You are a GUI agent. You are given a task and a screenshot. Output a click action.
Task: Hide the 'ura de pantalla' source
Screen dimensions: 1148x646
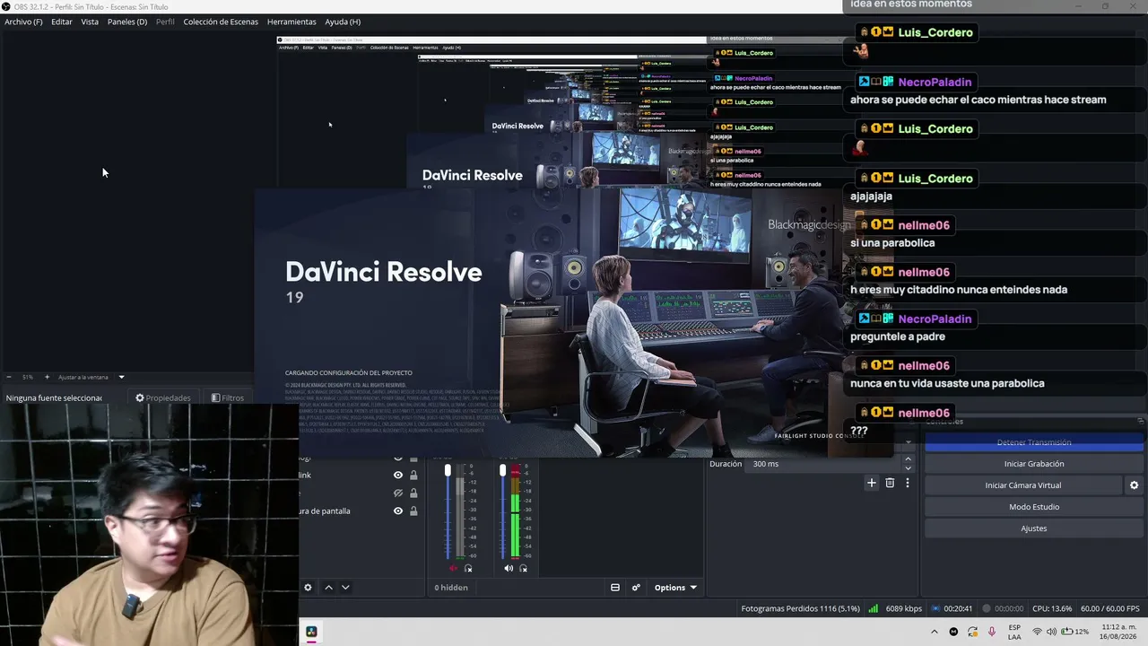click(x=398, y=511)
